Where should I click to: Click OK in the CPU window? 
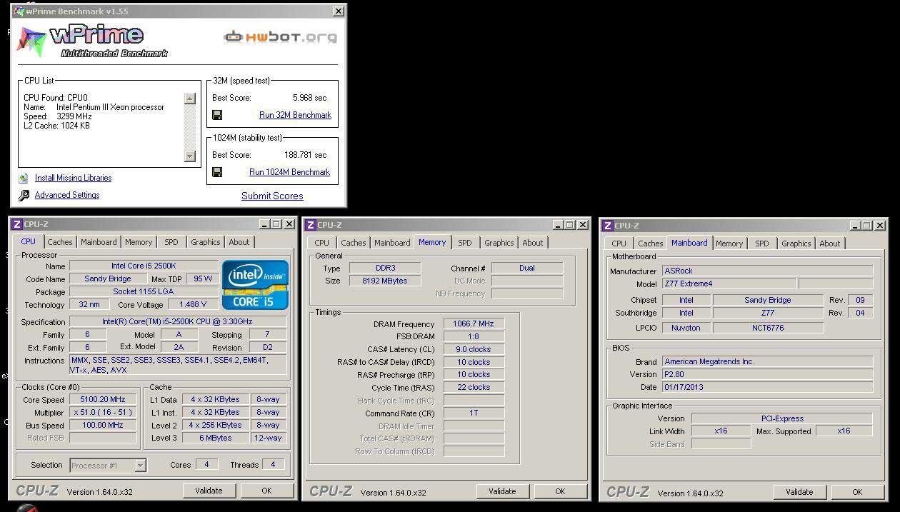coord(266,491)
